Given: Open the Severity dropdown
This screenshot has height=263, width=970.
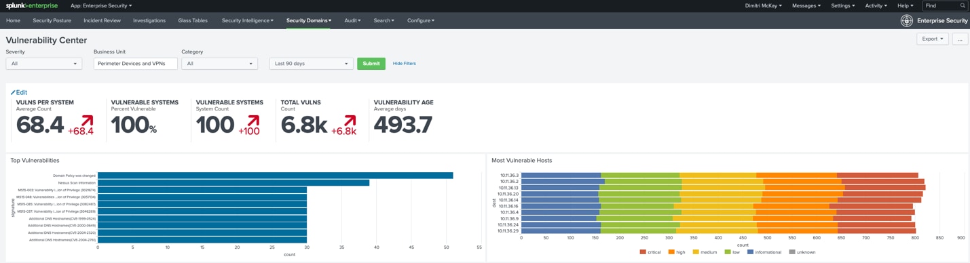Looking at the screenshot, I should (x=44, y=64).
